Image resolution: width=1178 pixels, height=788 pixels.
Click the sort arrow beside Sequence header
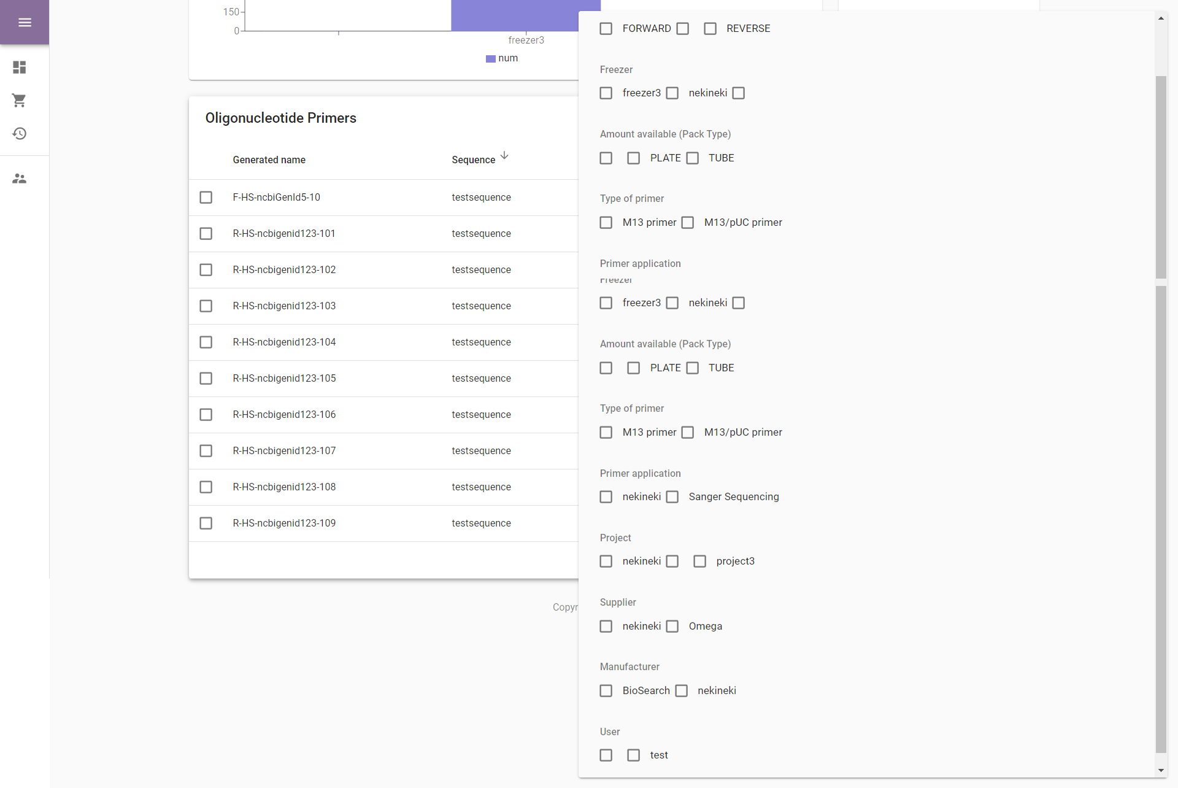pyautogui.click(x=504, y=156)
